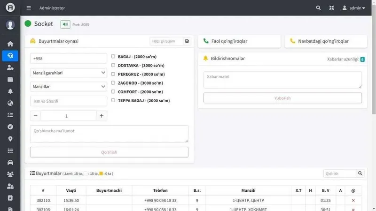Open the user avatar profile in sidebar
Image resolution: width=376 pixels, height=211 pixels.
point(10,25)
